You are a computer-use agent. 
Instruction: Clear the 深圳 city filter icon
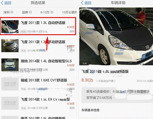point(12,12)
